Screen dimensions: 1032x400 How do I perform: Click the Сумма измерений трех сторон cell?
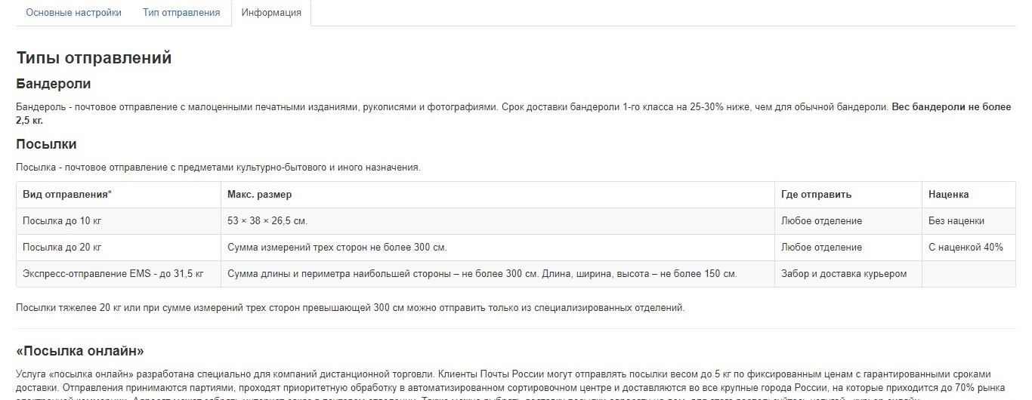498,248
